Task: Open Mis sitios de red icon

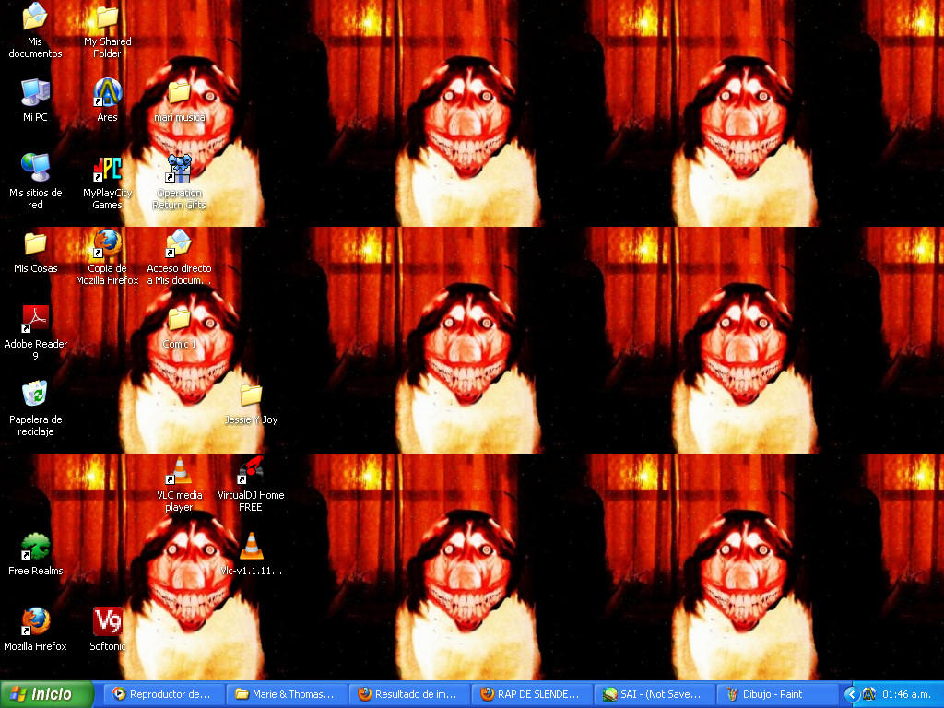Action: 35,182
